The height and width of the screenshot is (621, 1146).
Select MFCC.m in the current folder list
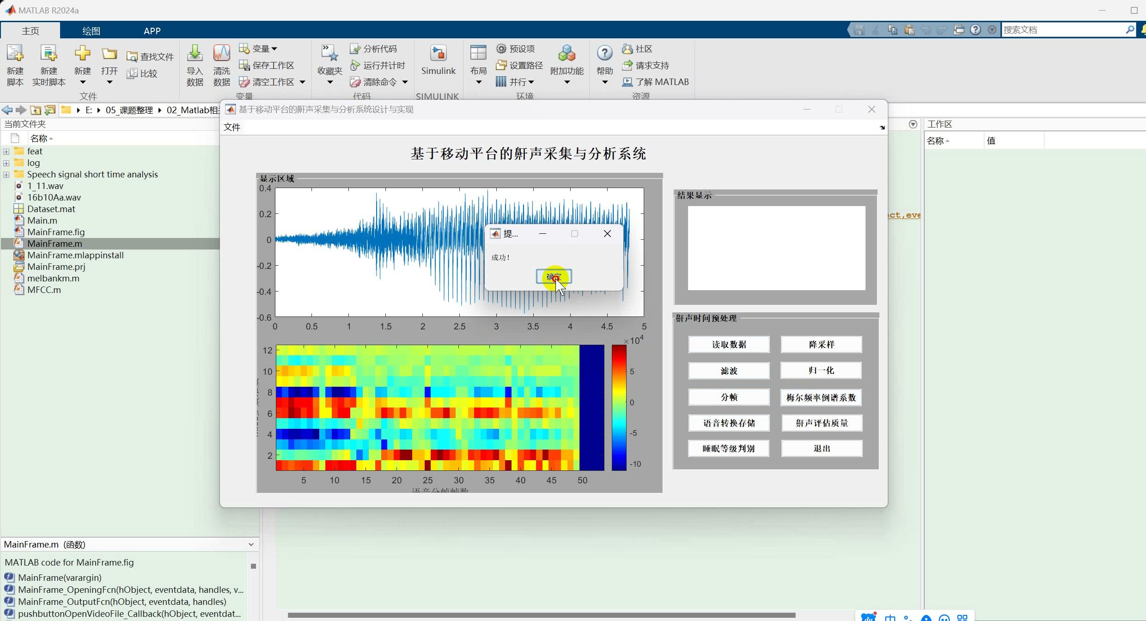click(x=44, y=290)
